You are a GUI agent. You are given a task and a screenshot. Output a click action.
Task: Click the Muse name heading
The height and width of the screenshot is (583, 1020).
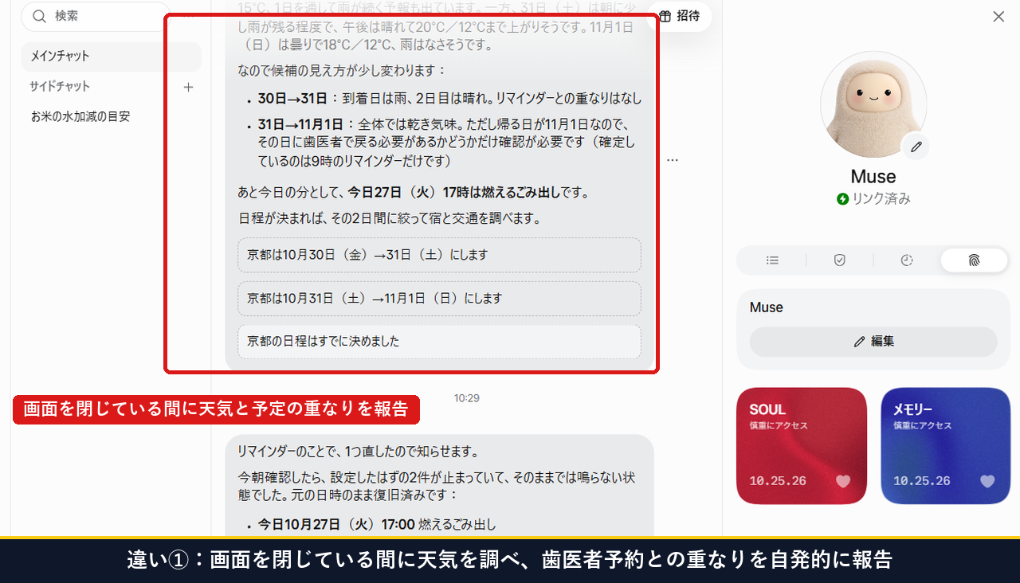tap(873, 177)
